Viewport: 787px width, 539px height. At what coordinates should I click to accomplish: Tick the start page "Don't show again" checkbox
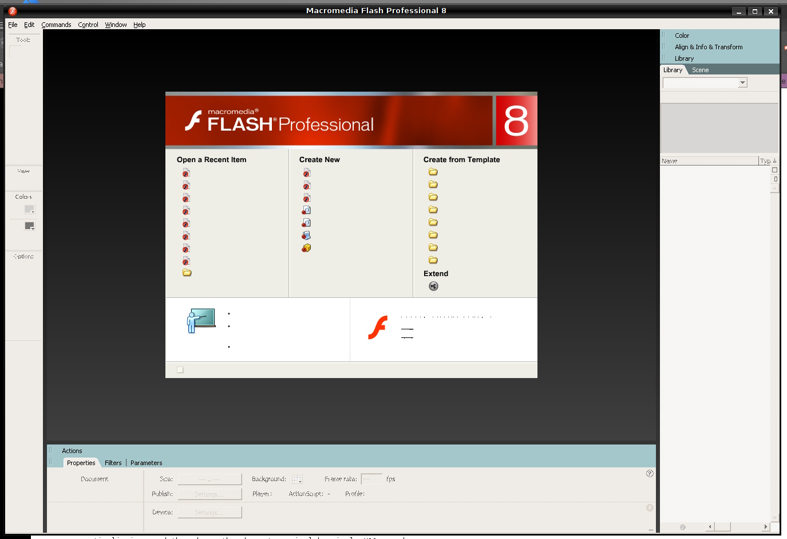[180, 370]
